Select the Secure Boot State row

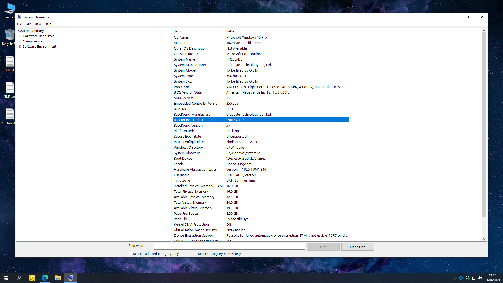[x=261, y=137]
